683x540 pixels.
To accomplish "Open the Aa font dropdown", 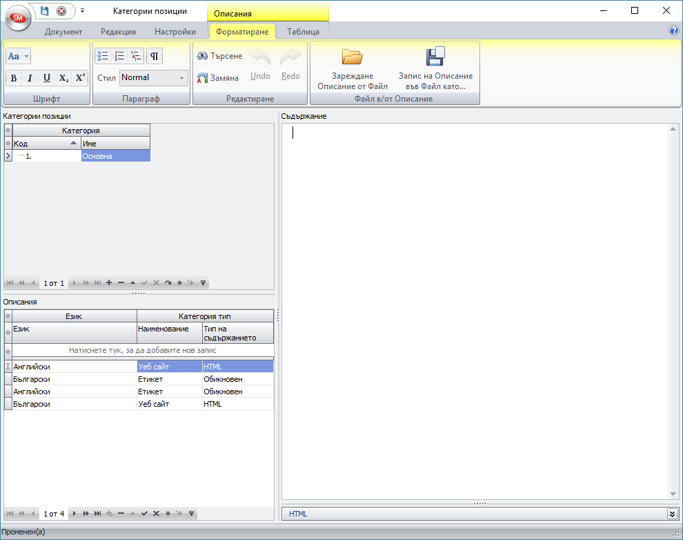I will tap(19, 56).
